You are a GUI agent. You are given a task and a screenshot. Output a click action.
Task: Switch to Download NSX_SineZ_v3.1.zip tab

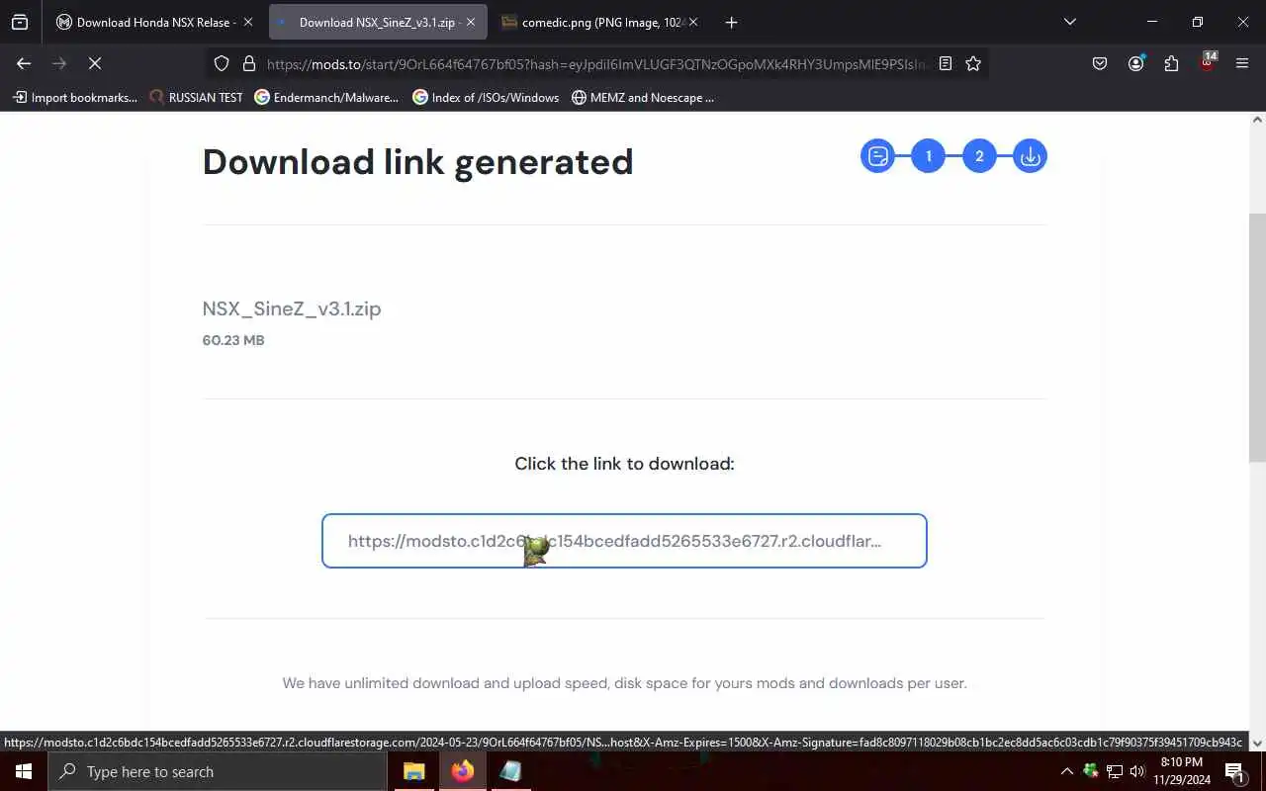378,22
